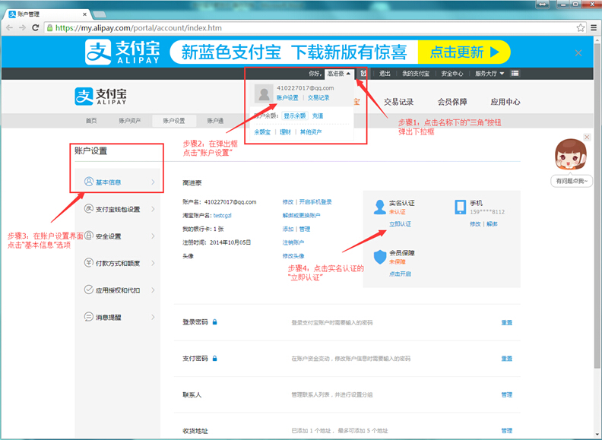Switch to the 账户通 sub-tab
The width and height of the screenshot is (602, 440).
[x=215, y=121]
